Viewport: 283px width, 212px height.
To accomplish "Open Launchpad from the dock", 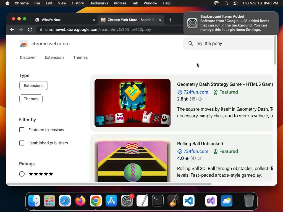I will [49, 201].
